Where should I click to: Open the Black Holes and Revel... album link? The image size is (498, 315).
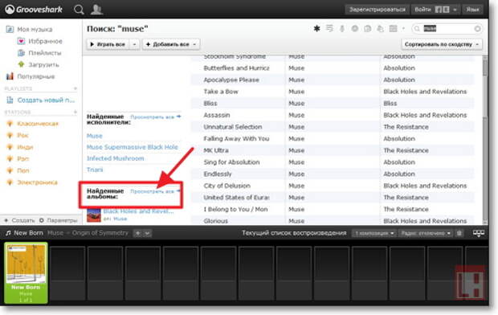click(x=138, y=211)
